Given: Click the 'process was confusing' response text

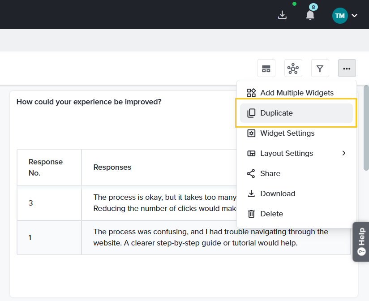Looking at the screenshot, I should (210, 237).
